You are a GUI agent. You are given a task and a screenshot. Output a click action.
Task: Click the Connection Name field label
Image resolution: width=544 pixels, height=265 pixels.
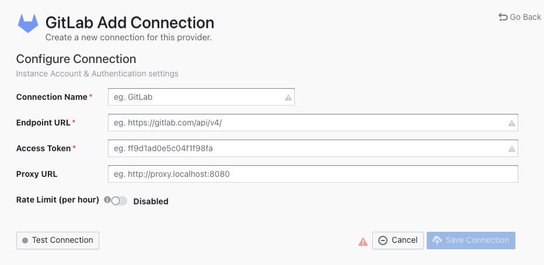click(51, 97)
